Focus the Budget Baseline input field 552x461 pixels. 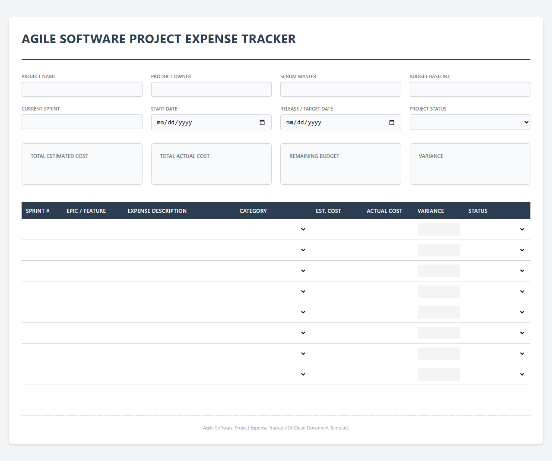(x=470, y=89)
